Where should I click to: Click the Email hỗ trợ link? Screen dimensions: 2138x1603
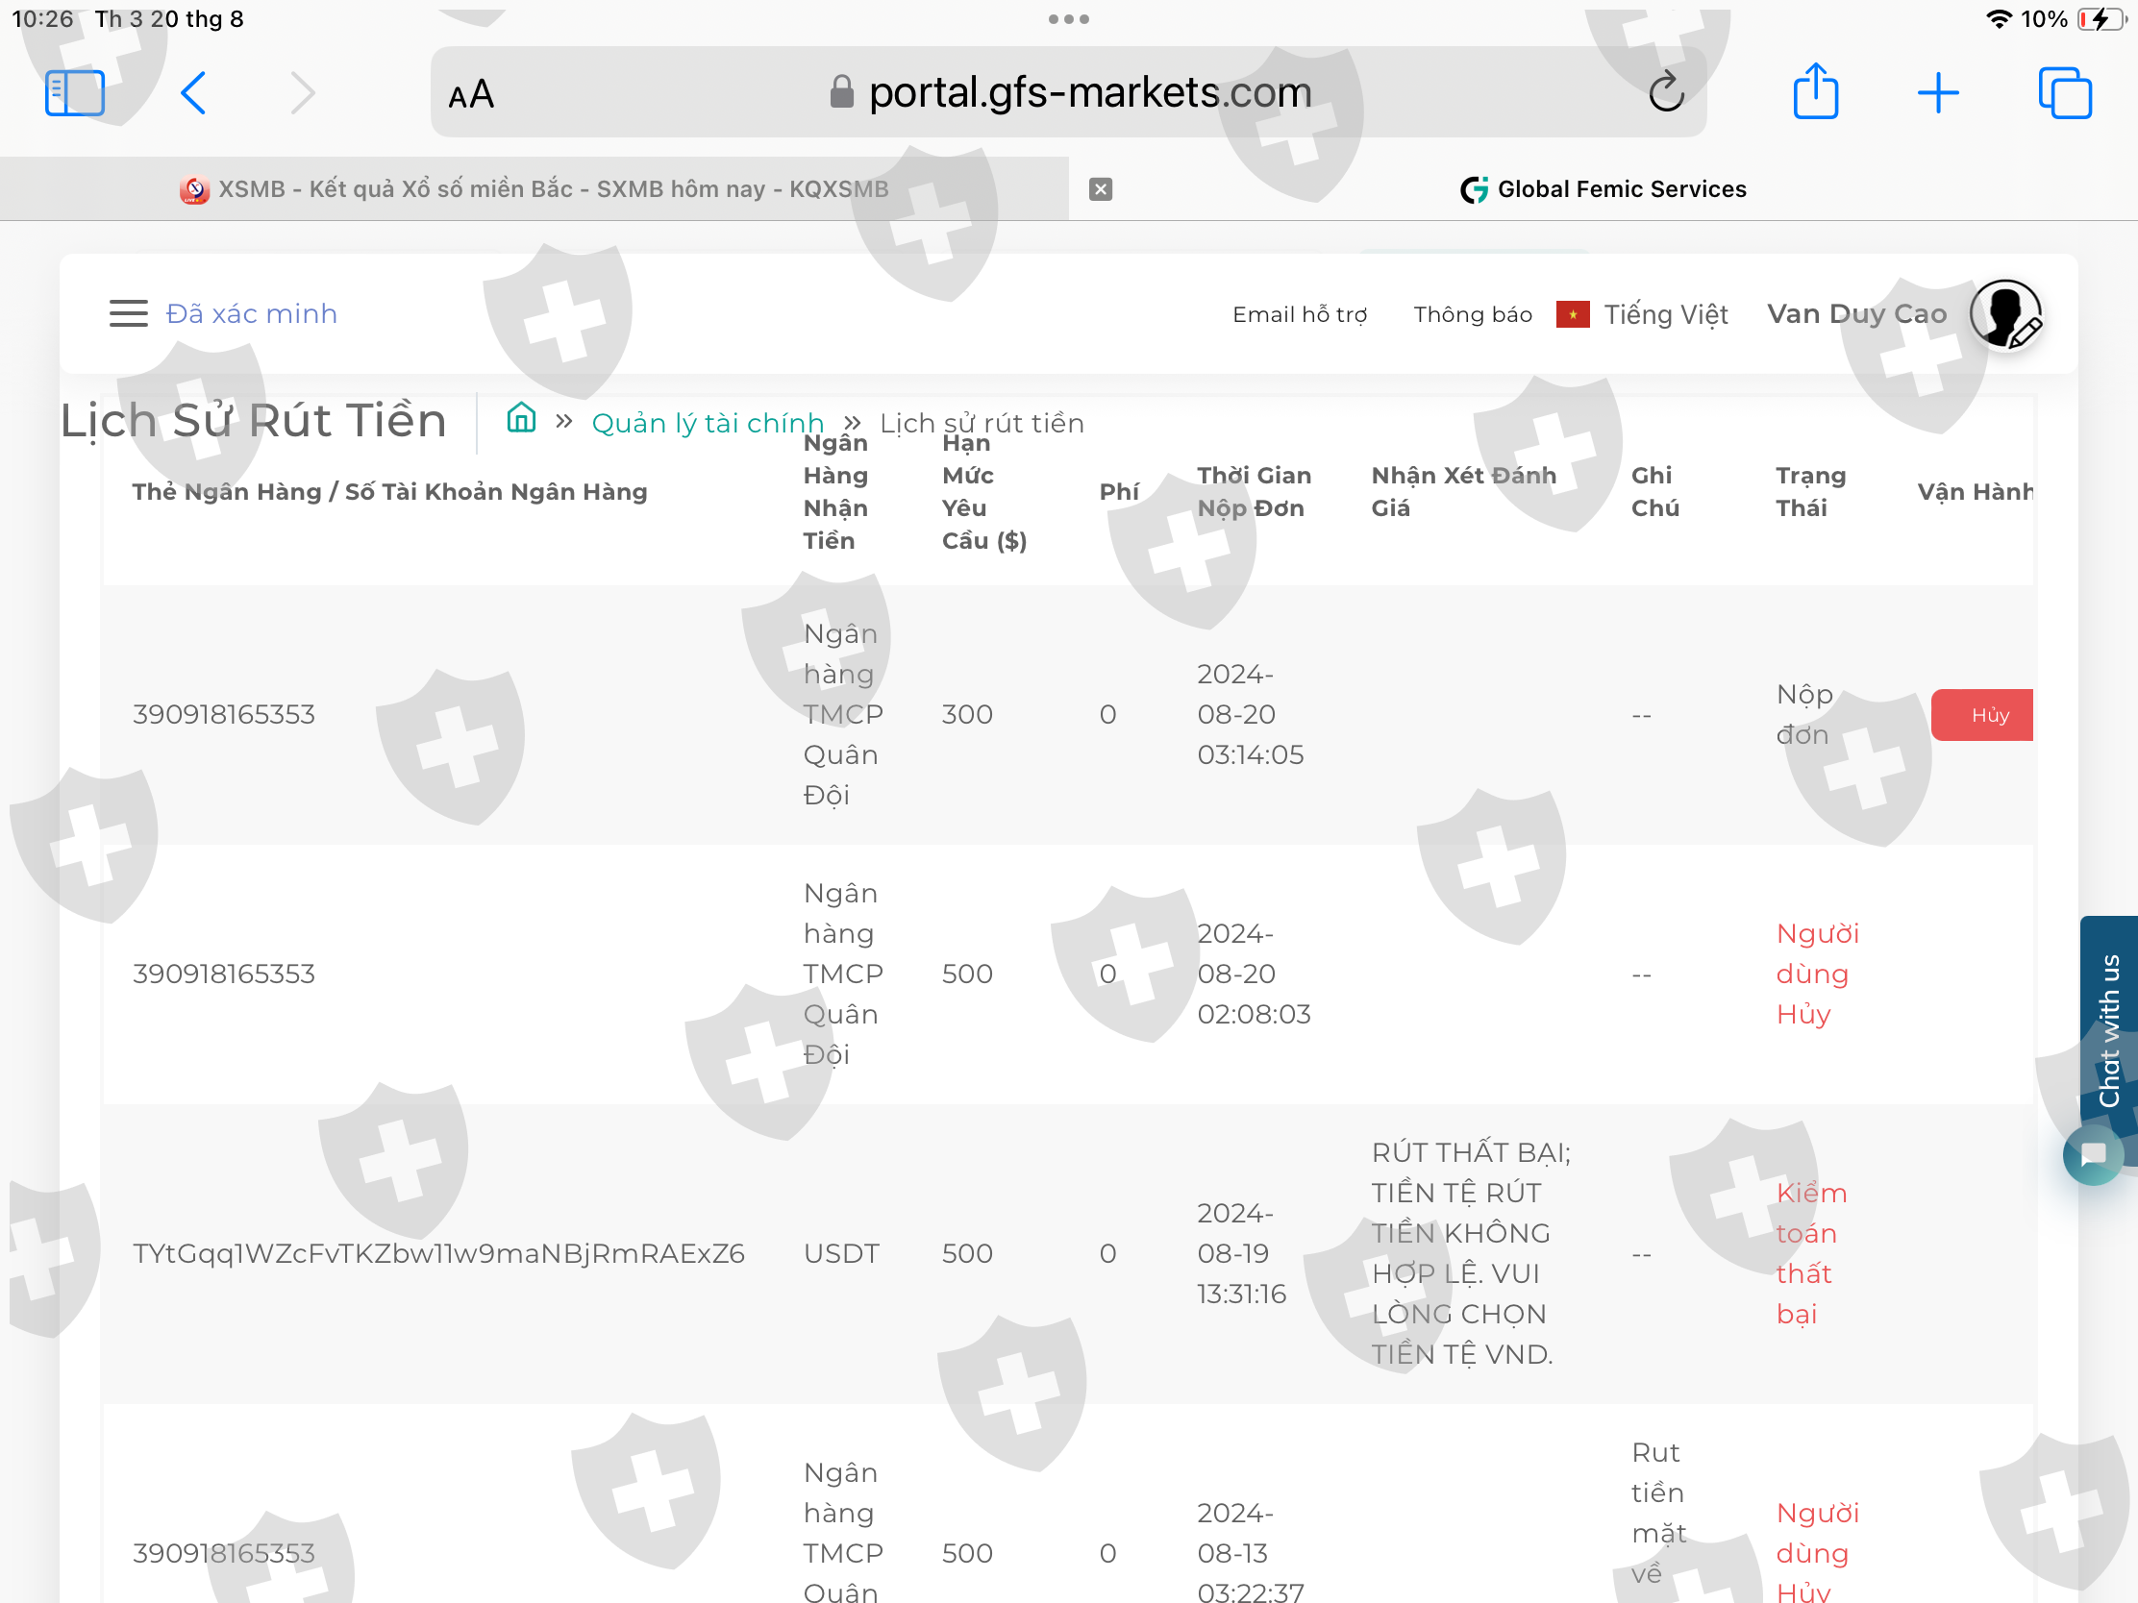tap(1299, 315)
